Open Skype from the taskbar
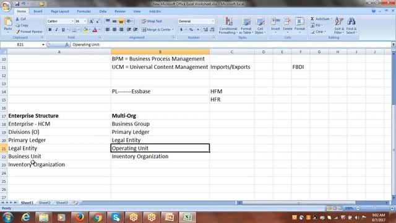 click(x=116, y=217)
